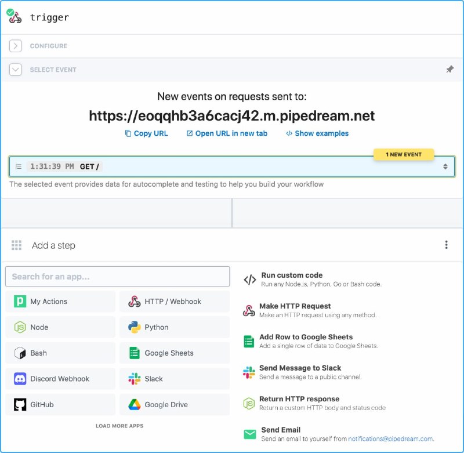This screenshot has width=464, height=453.
Task: Click the Add a step heading
Action: (53, 245)
